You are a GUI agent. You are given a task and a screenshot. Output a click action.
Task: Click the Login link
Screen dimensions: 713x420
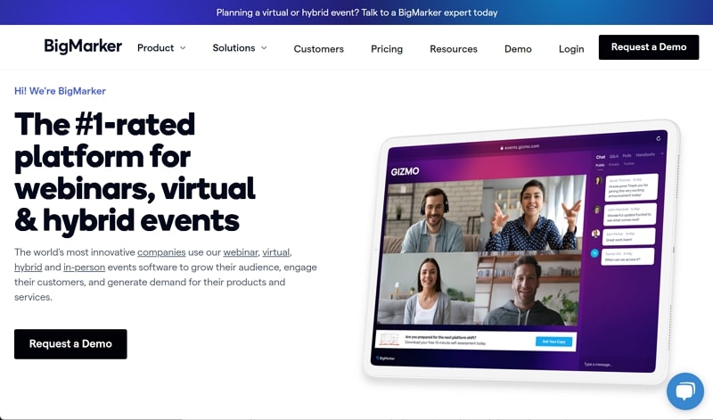pyautogui.click(x=571, y=49)
